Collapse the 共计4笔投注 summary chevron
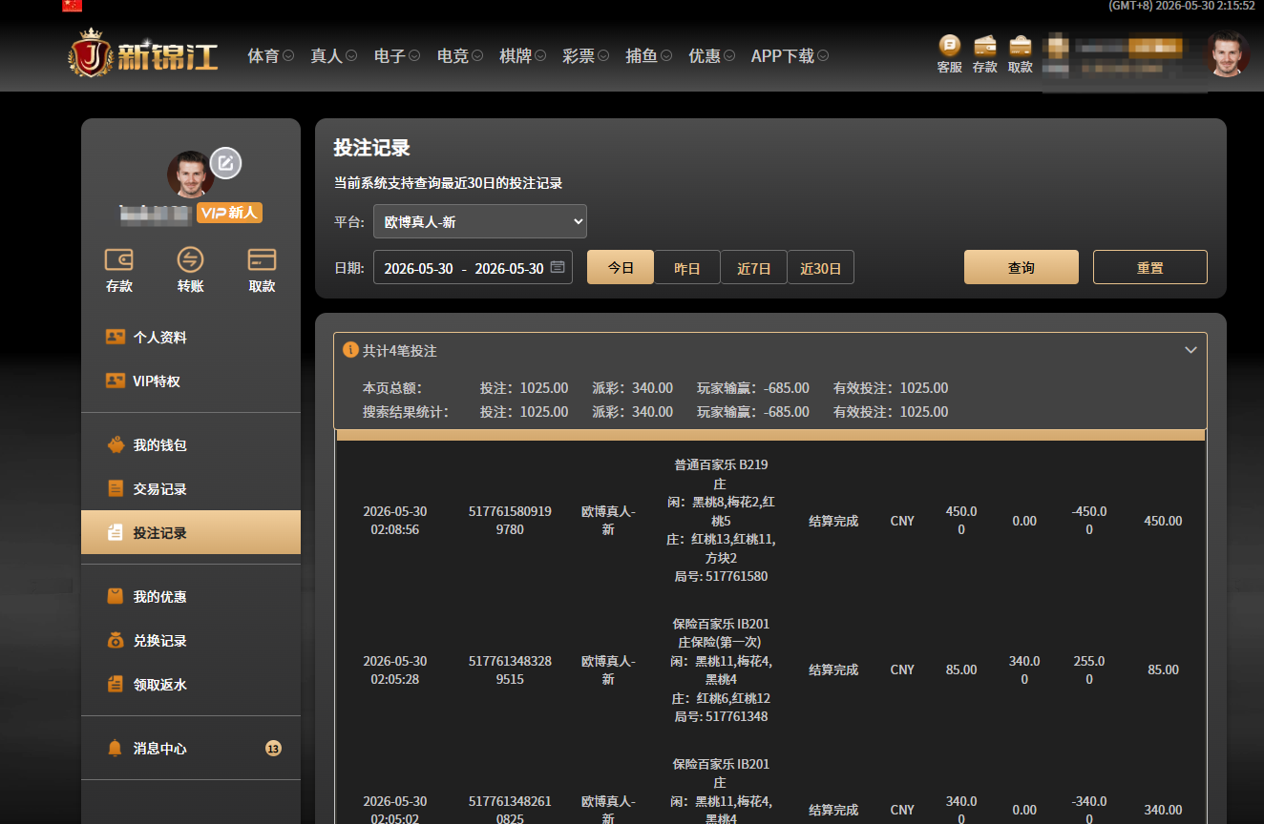 [x=1190, y=350]
